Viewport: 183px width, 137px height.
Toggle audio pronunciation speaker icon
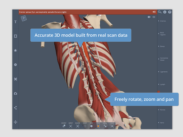[154, 12]
